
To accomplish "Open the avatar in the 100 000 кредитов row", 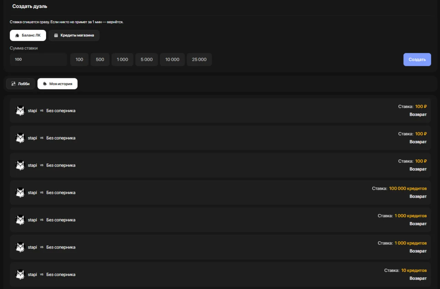I will point(20,192).
